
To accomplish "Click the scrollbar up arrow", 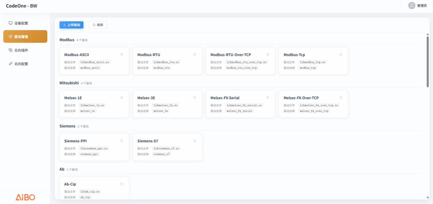I will coord(428,35).
